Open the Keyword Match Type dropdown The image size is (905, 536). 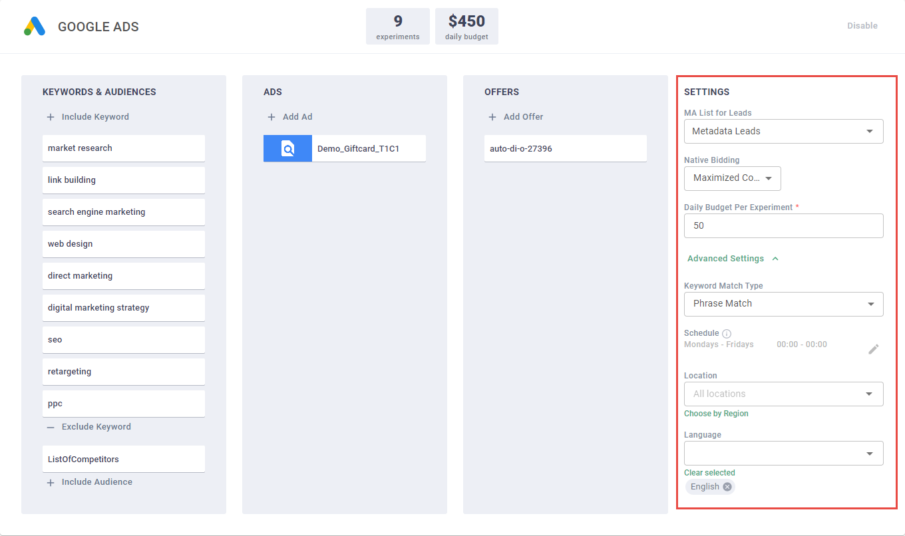point(783,304)
